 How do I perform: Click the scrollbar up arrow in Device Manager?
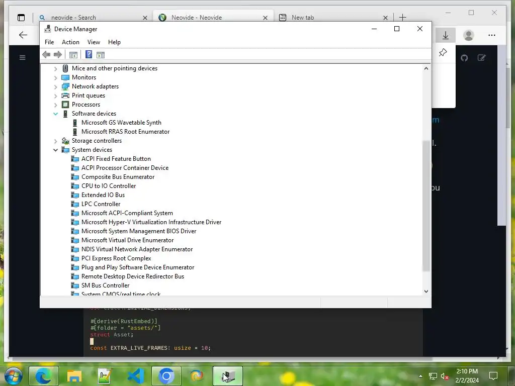[426, 68]
